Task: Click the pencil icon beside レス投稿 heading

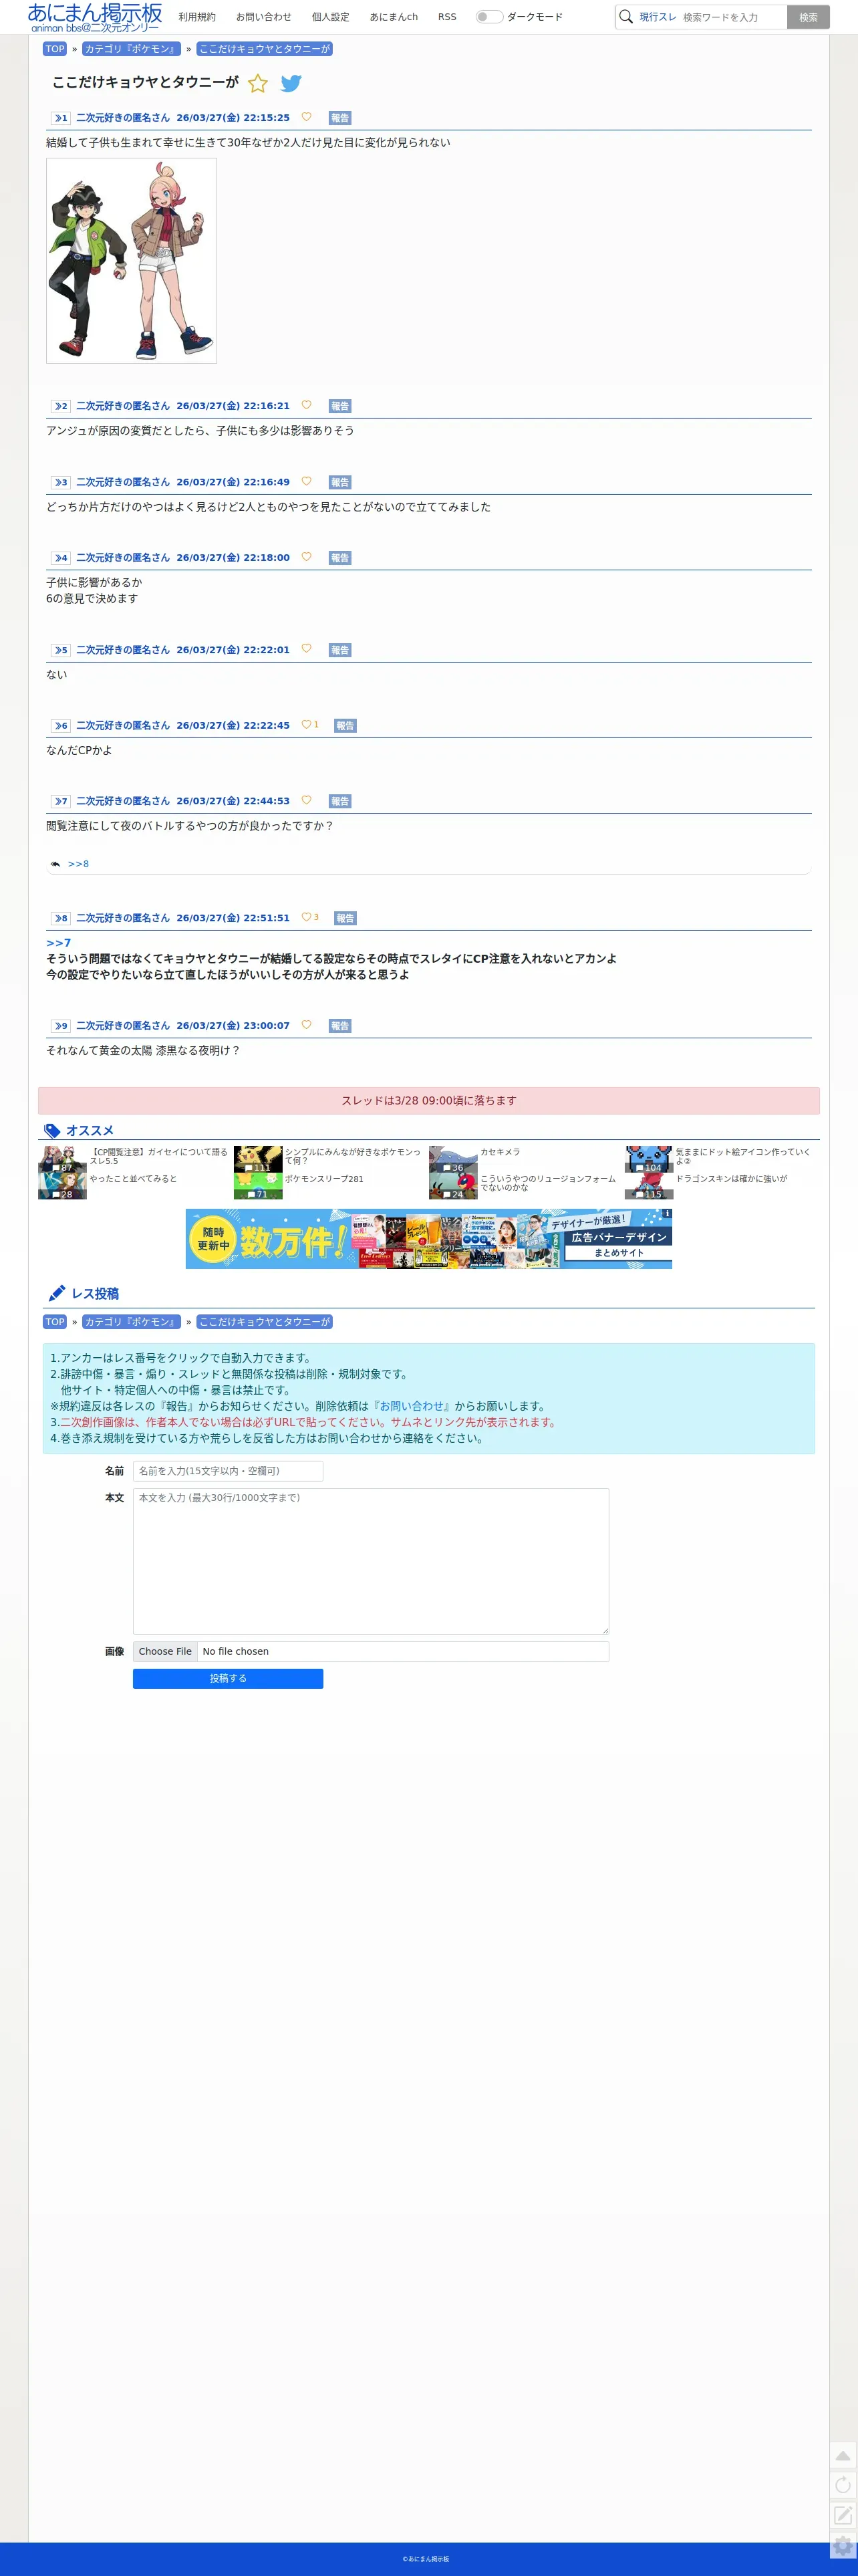Action: [57, 1294]
